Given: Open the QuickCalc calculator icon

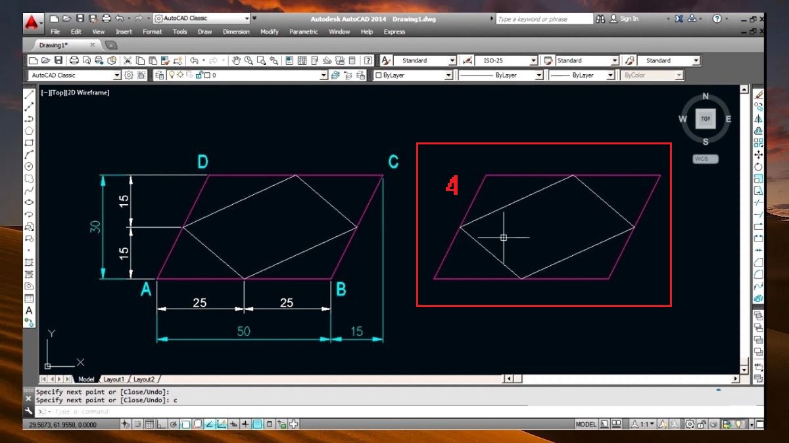Looking at the screenshot, I should [x=352, y=60].
